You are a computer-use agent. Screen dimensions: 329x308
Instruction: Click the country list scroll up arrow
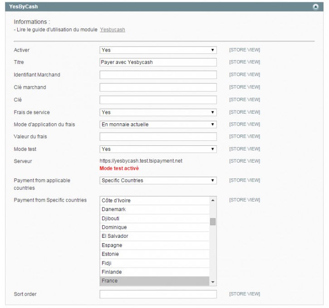coord(213,200)
